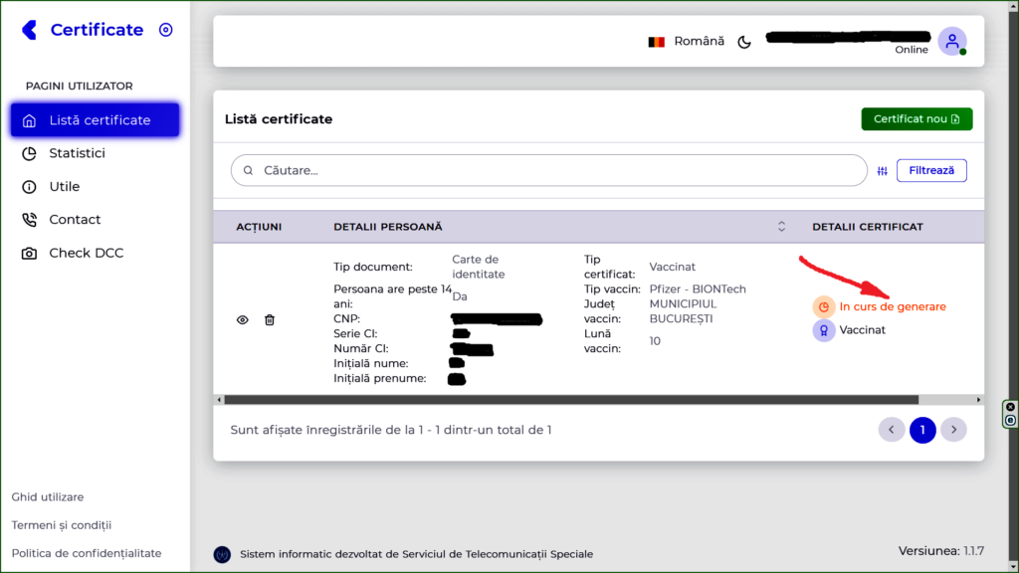Viewport: 1019px width, 573px height.
Task: Go to previous page with left chevron
Action: (892, 430)
